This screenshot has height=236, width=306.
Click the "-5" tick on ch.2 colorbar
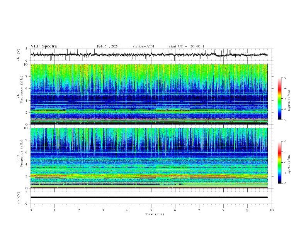(x=285, y=162)
